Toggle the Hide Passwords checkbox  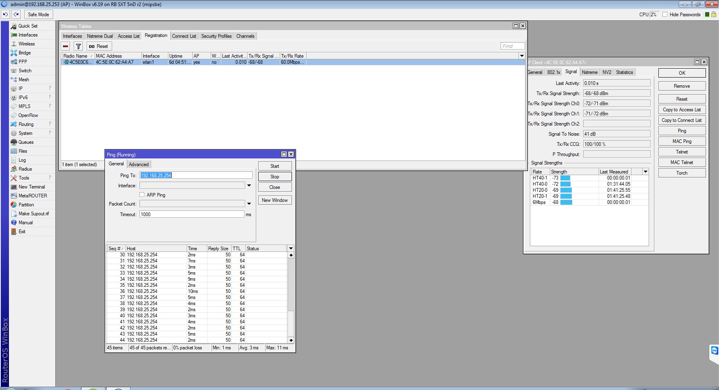point(665,14)
